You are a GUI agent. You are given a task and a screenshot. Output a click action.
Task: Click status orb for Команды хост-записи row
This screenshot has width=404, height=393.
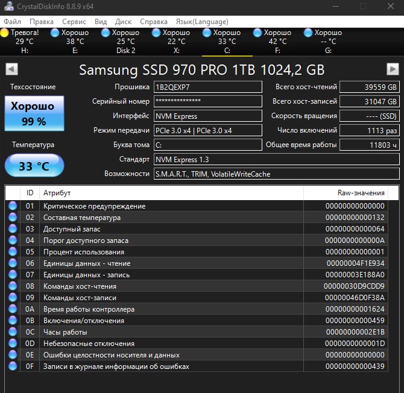(x=13, y=297)
